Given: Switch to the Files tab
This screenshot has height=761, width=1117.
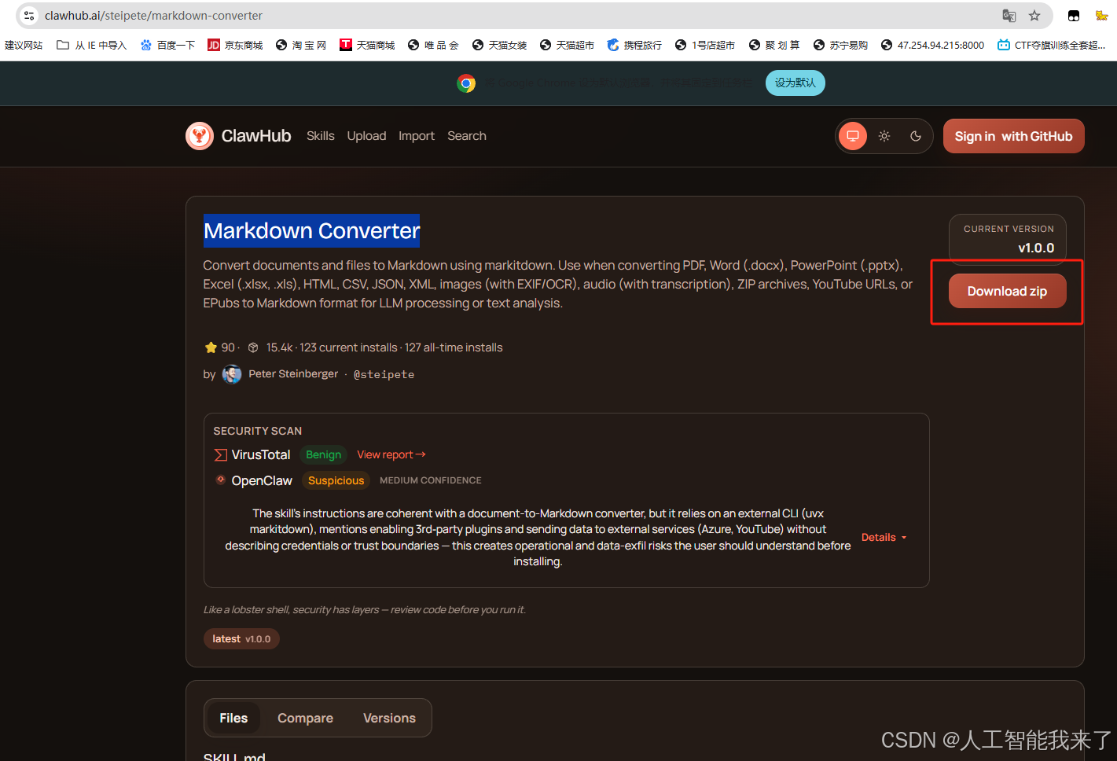Looking at the screenshot, I should pyautogui.click(x=233, y=719).
